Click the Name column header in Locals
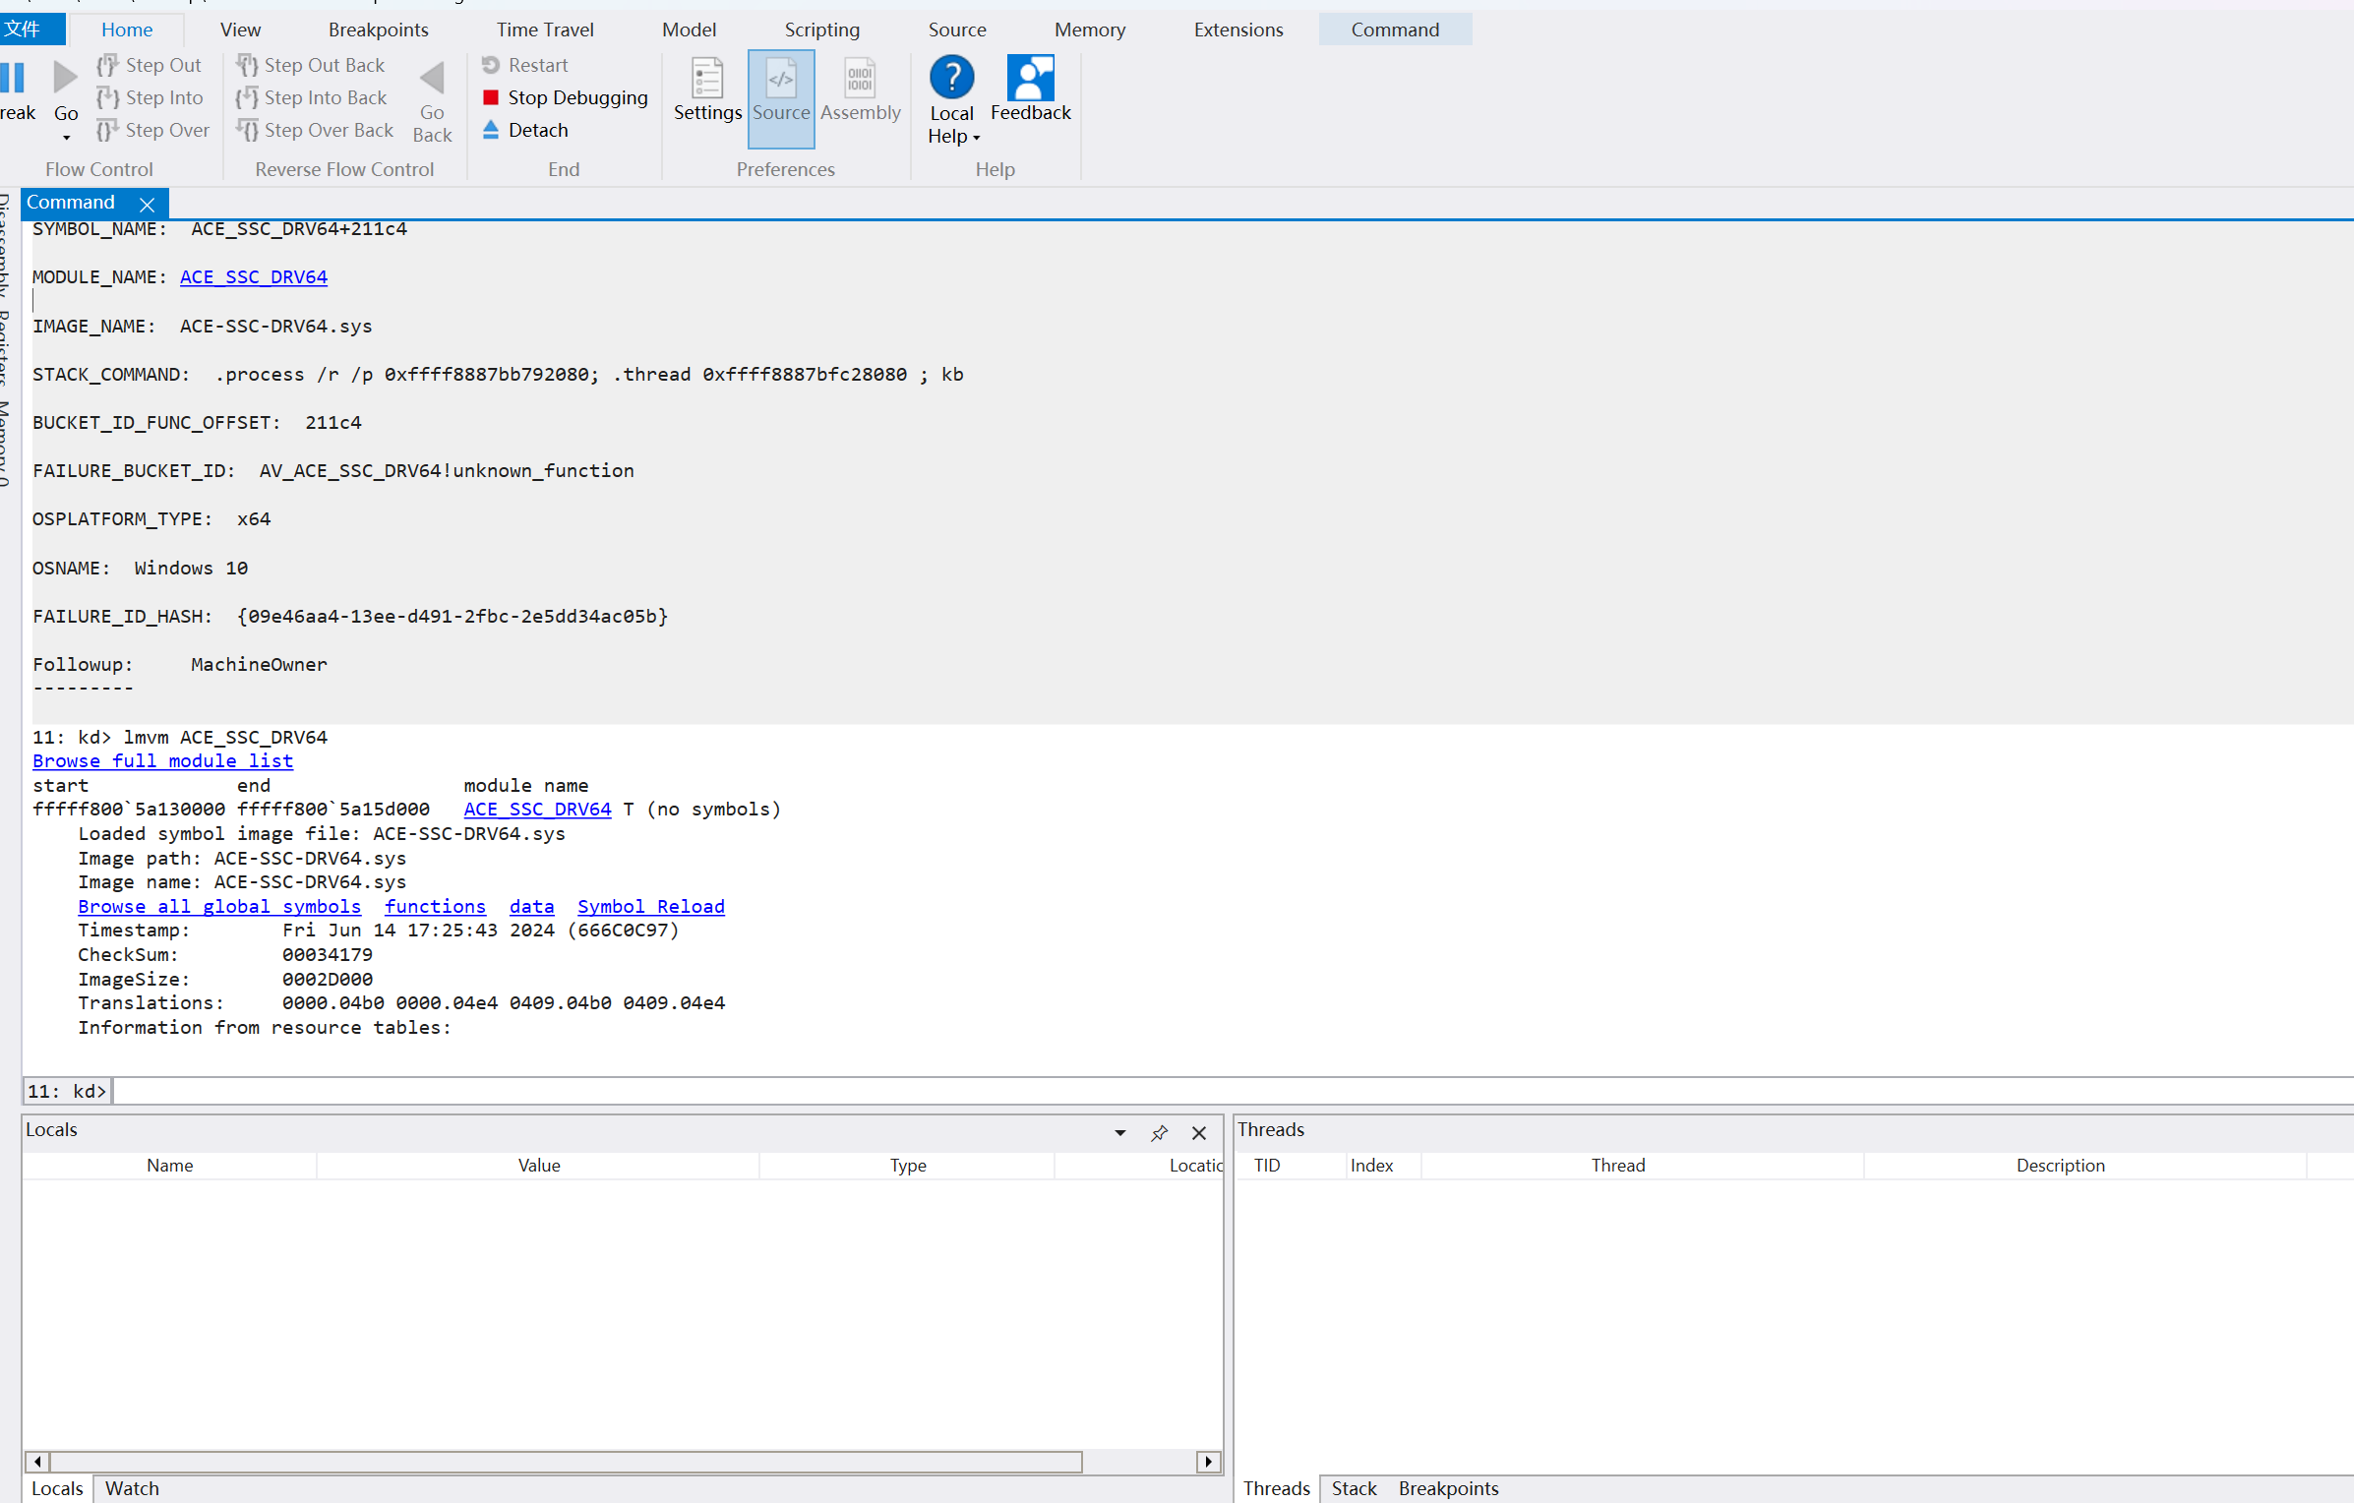2354x1503 pixels. coord(169,1166)
